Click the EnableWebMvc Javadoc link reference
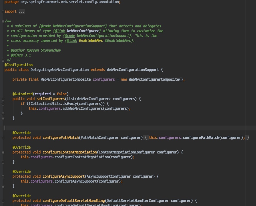 click(x=91, y=41)
